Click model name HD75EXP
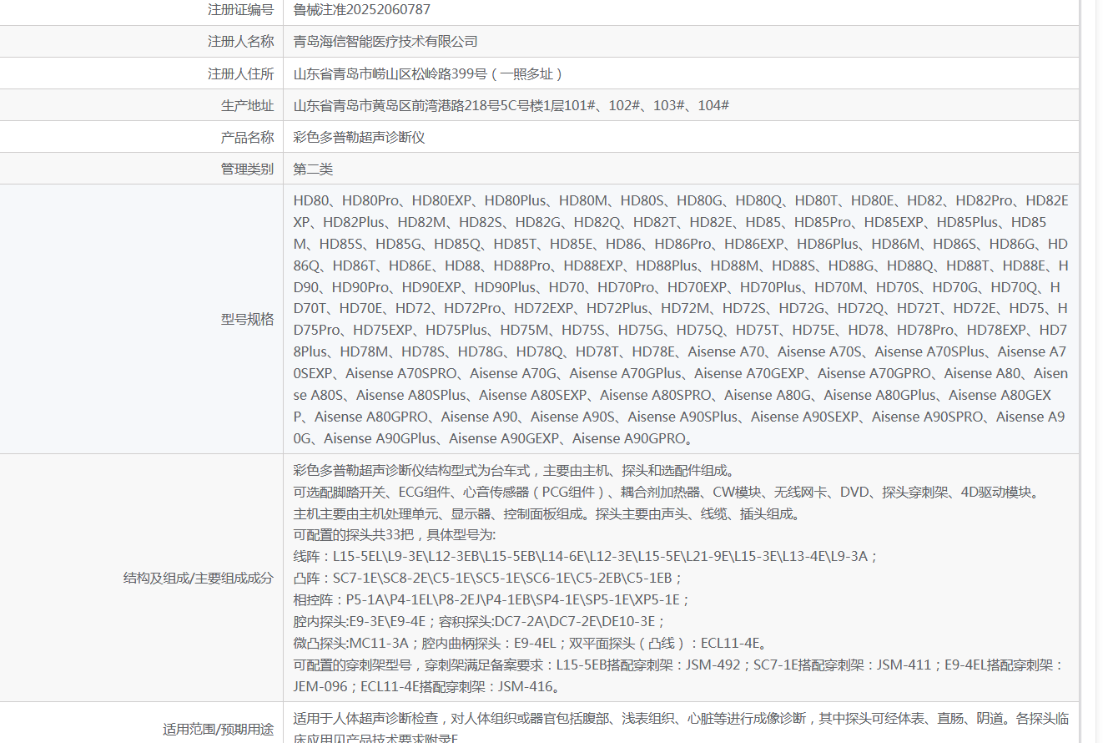The height and width of the screenshot is (743, 1103). click(x=383, y=331)
